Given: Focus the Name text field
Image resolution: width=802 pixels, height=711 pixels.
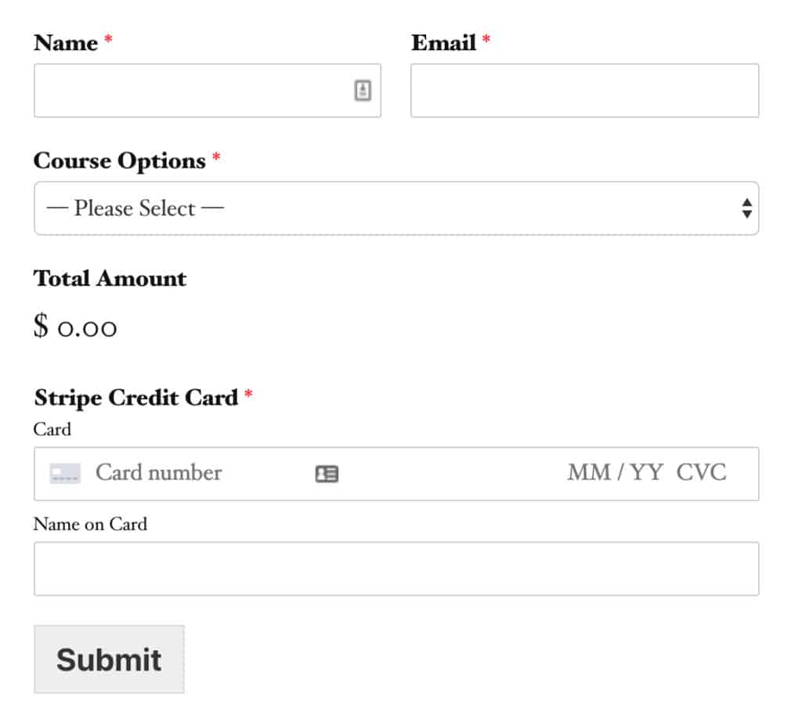Looking at the screenshot, I should pyautogui.click(x=207, y=91).
